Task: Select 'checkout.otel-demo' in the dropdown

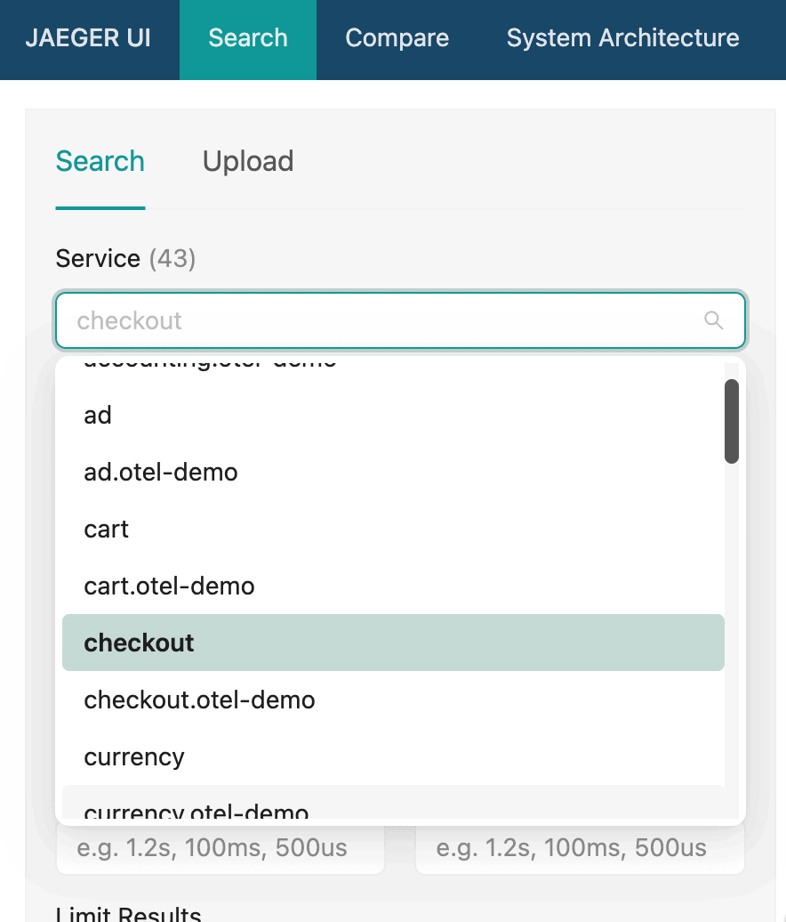Action: 393,700
